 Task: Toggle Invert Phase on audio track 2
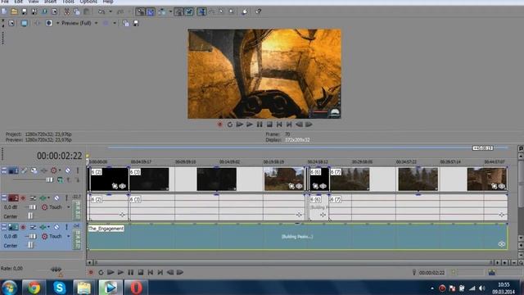[33, 198]
